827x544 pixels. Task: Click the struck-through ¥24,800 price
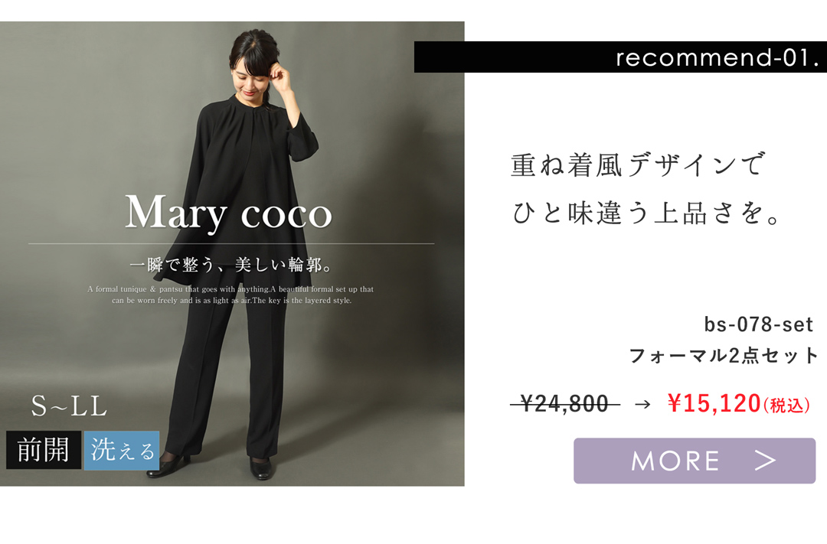coord(565,404)
